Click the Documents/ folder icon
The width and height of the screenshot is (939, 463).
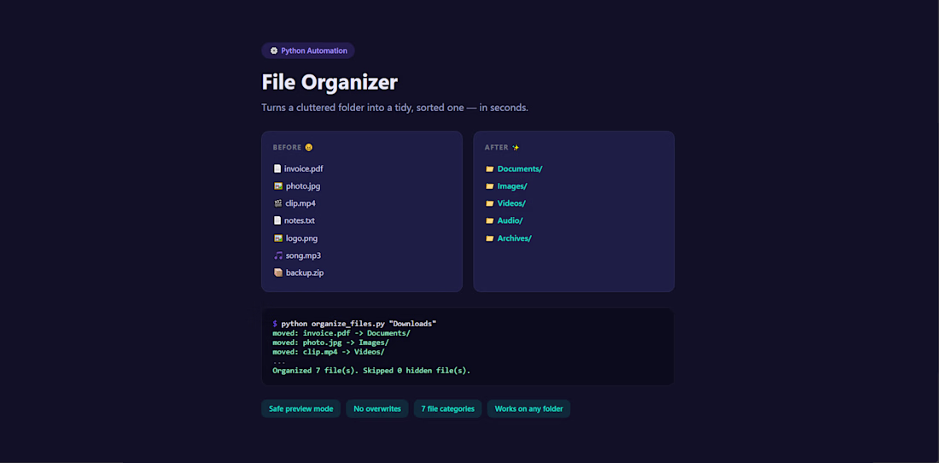(490, 169)
